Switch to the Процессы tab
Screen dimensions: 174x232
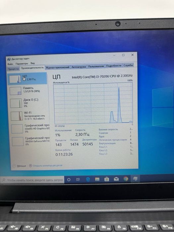(13, 69)
